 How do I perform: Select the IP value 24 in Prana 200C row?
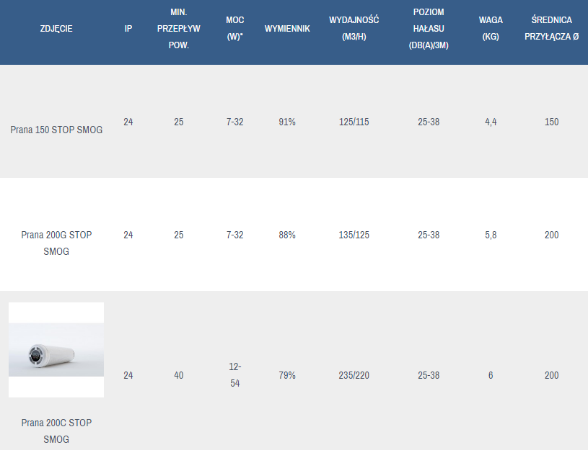(x=128, y=375)
